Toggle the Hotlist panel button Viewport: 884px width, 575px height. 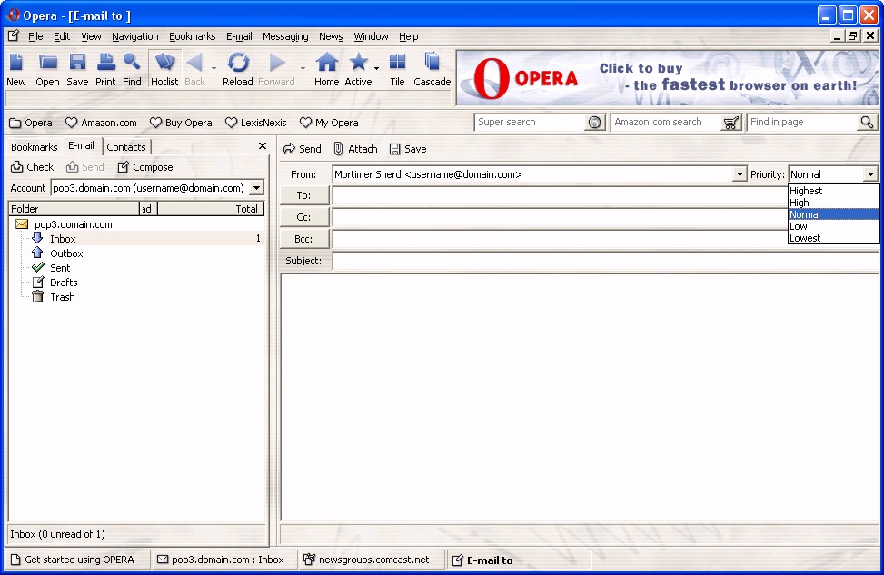[x=164, y=64]
